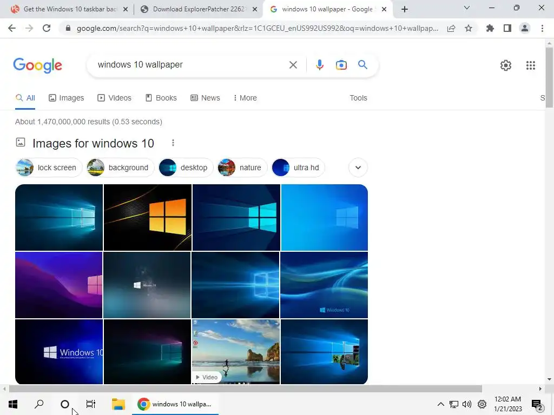
Task: Open the More search filters menu
Action: pyautogui.click(x=245, y=98)
